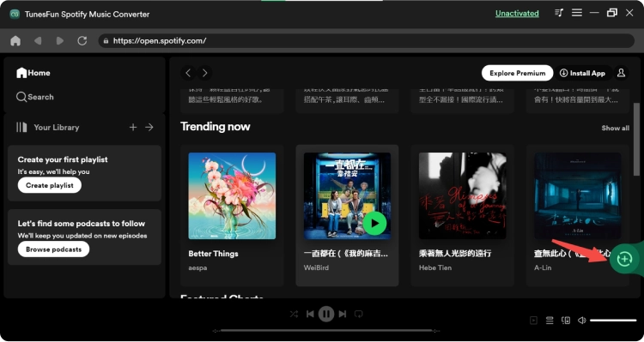The width and height of the screenshot is (644, 342).
Task: Click the page vertical scrollbar
Action: coord(636,140)
